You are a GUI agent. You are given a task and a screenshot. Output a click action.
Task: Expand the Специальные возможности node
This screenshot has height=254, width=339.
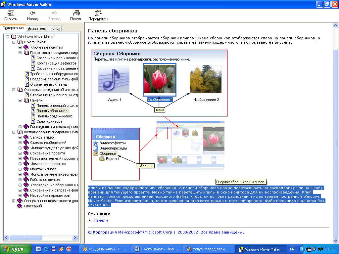pos(14,201)
